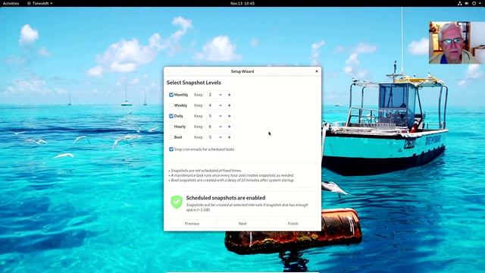Screen dimensions: 485x273
Task: Open the clock showing Nov 13 10:45
Action: [242, 3]
